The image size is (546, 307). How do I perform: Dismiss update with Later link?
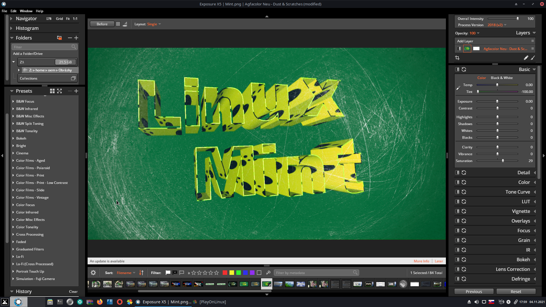[439, 261]
